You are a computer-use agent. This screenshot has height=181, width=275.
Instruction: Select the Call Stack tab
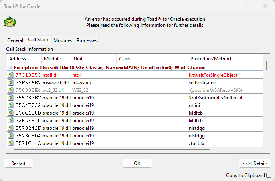coord(38,40)
